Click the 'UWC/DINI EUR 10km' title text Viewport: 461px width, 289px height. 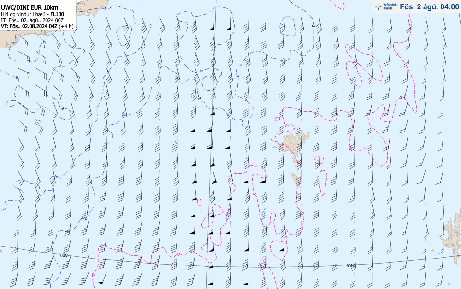click(30, 8)
